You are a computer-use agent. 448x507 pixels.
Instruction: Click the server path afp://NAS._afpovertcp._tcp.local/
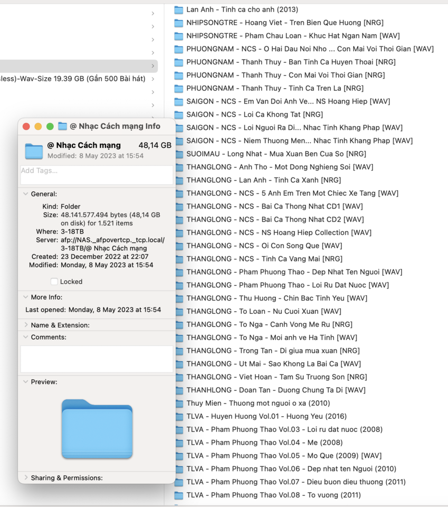113,240
